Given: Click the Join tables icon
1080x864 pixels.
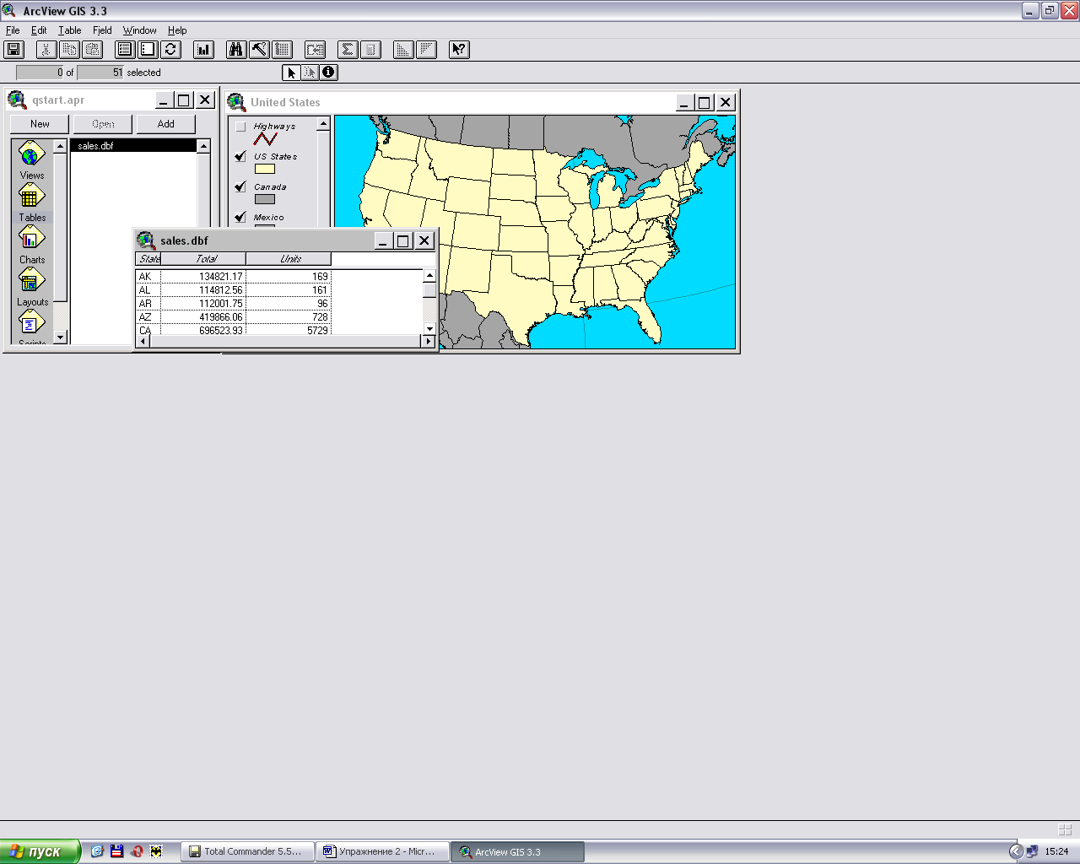Looking at the screenshot, I should (315, 49).
